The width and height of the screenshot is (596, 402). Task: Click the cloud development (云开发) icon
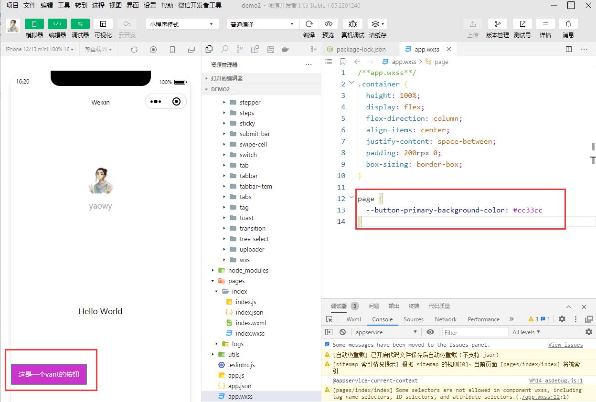point(127,24)
